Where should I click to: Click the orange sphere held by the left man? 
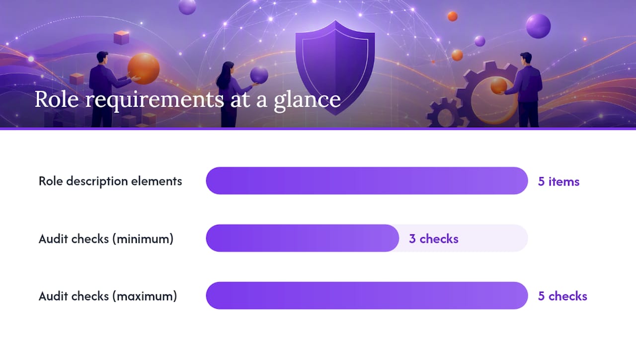pyautogui.click(x=144, y=69)
